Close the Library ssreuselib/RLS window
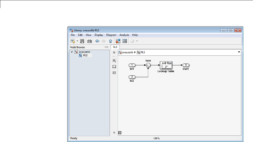This screenshot has height=142, width=253. tap(238, 30)
